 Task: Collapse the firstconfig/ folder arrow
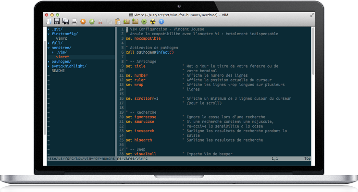pos(49,34)
